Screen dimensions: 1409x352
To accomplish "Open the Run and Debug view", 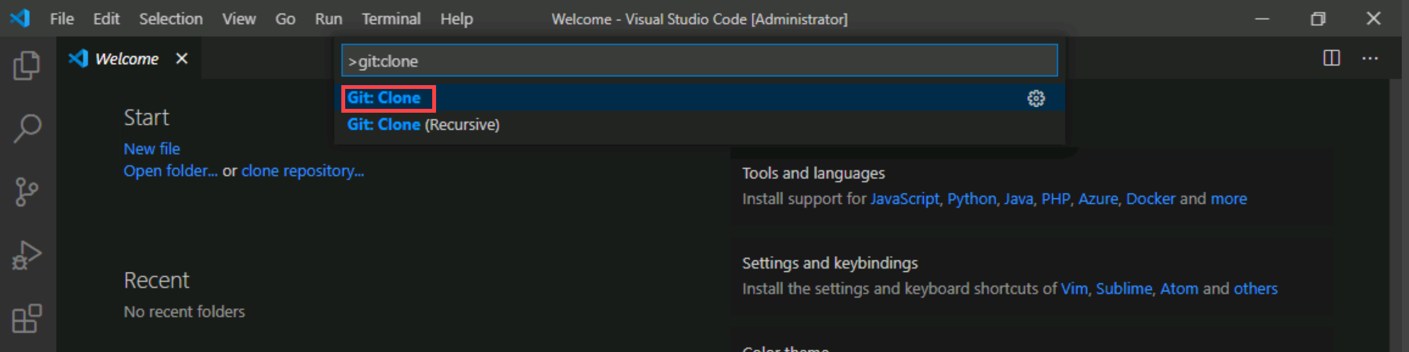I will coord(27,255).
